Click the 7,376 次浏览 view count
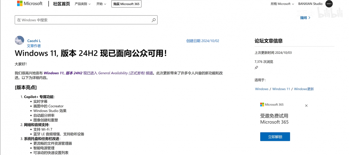 pyautogui.click(x=264, y=62)
